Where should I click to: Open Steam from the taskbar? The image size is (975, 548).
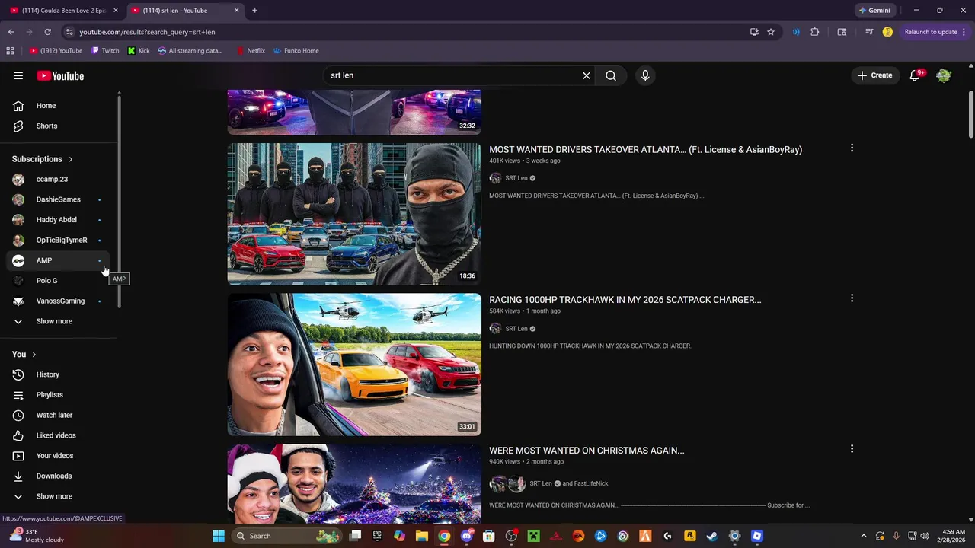pyautogui.click(x=711, y=536)
